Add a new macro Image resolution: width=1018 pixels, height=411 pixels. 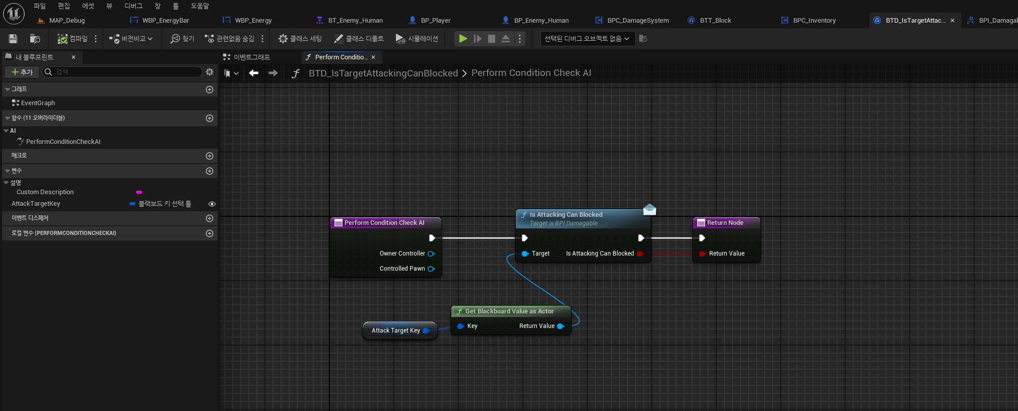(x=210, y=156)
